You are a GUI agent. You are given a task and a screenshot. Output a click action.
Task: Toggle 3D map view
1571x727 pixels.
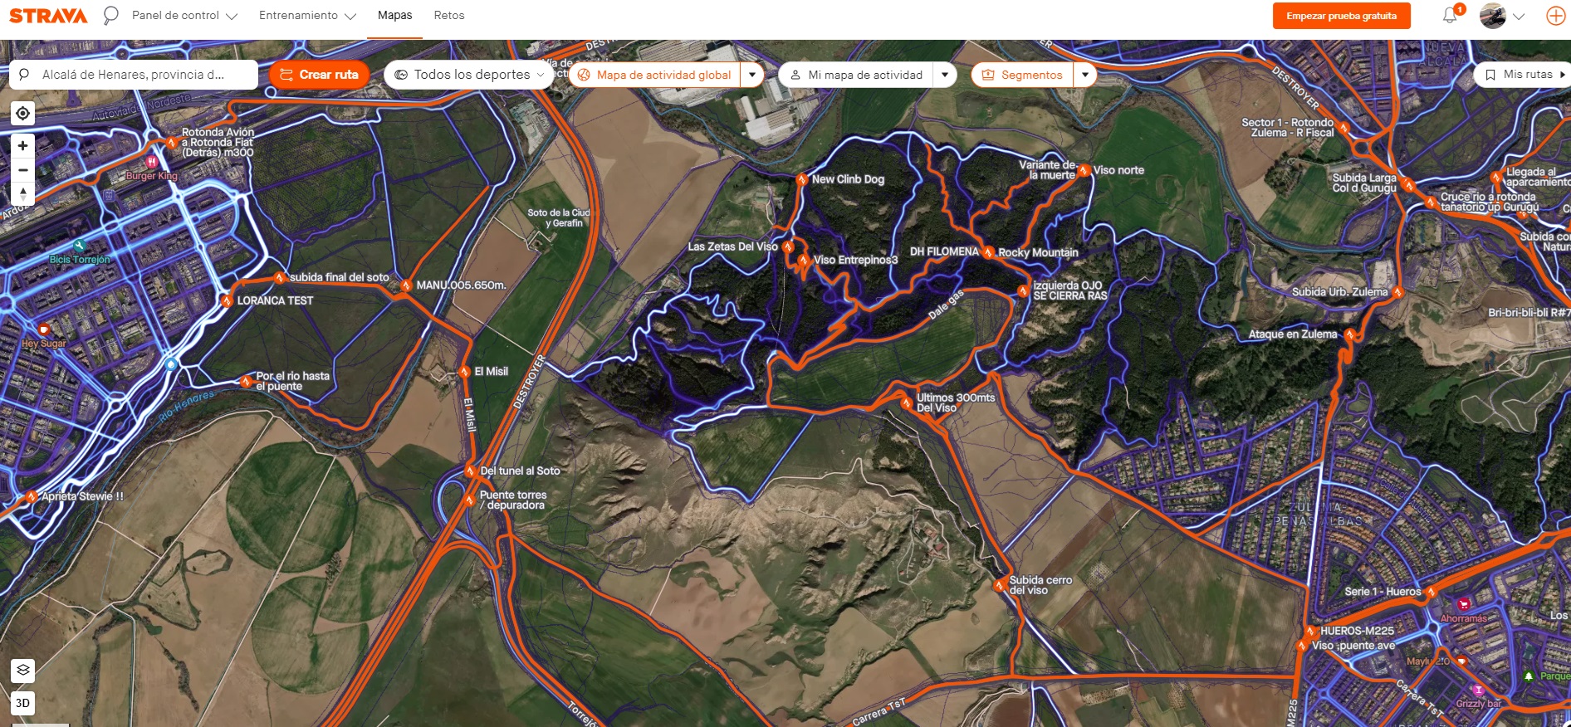click(x=22, y=703)
